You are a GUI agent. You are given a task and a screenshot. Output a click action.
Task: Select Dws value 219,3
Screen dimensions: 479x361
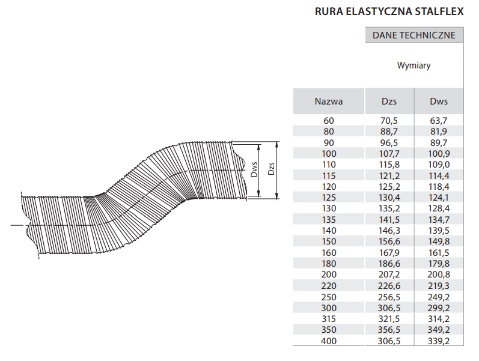(439, 286)
